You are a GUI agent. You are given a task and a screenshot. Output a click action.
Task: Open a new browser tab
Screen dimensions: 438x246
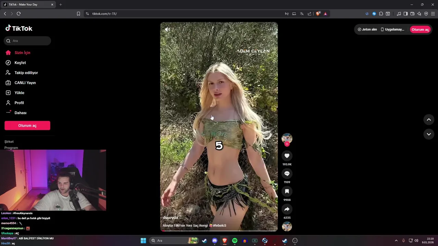pos(61,5)
